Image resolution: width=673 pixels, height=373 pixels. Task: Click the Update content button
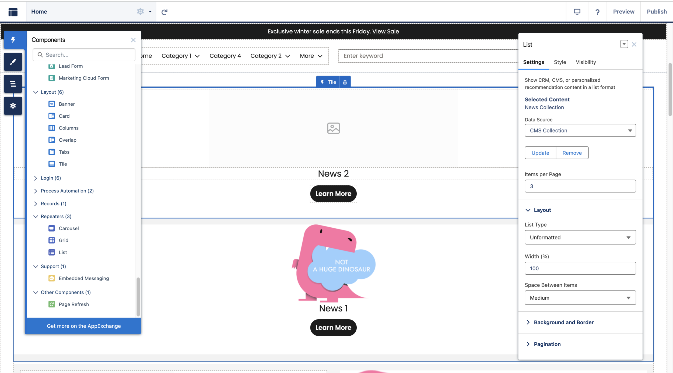(x=540, y=153)
